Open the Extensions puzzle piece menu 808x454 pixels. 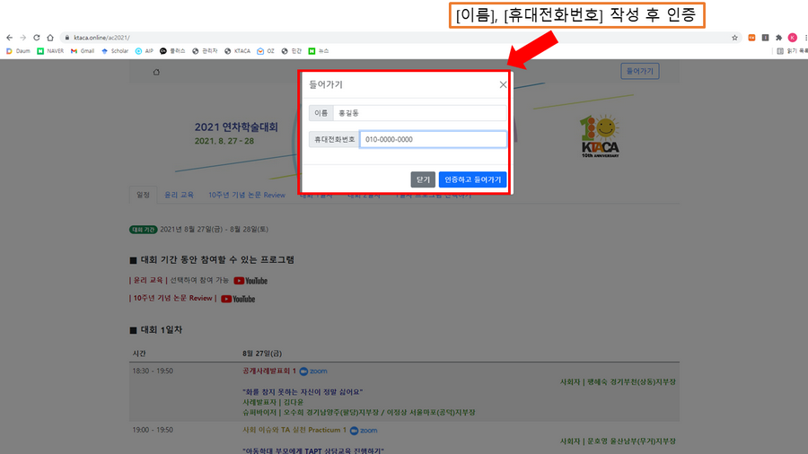tap(778, 38)
